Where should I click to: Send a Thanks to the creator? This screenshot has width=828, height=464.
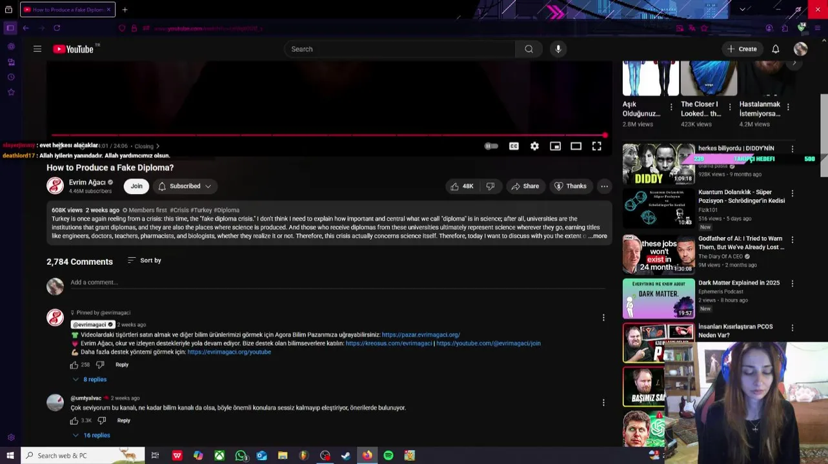(570, 186)
